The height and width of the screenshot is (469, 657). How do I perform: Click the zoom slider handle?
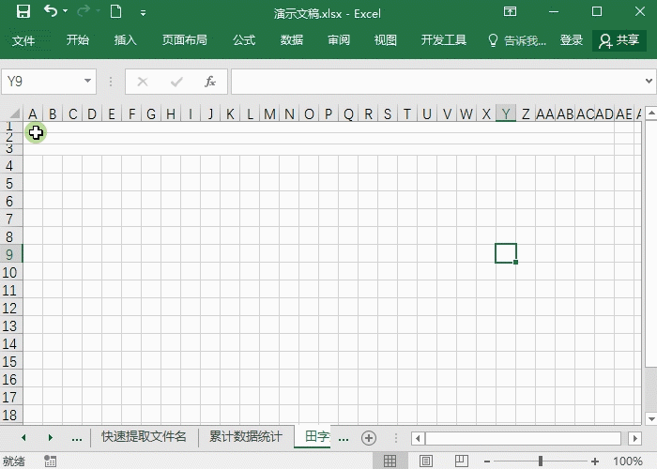click(x=541, y=461)
